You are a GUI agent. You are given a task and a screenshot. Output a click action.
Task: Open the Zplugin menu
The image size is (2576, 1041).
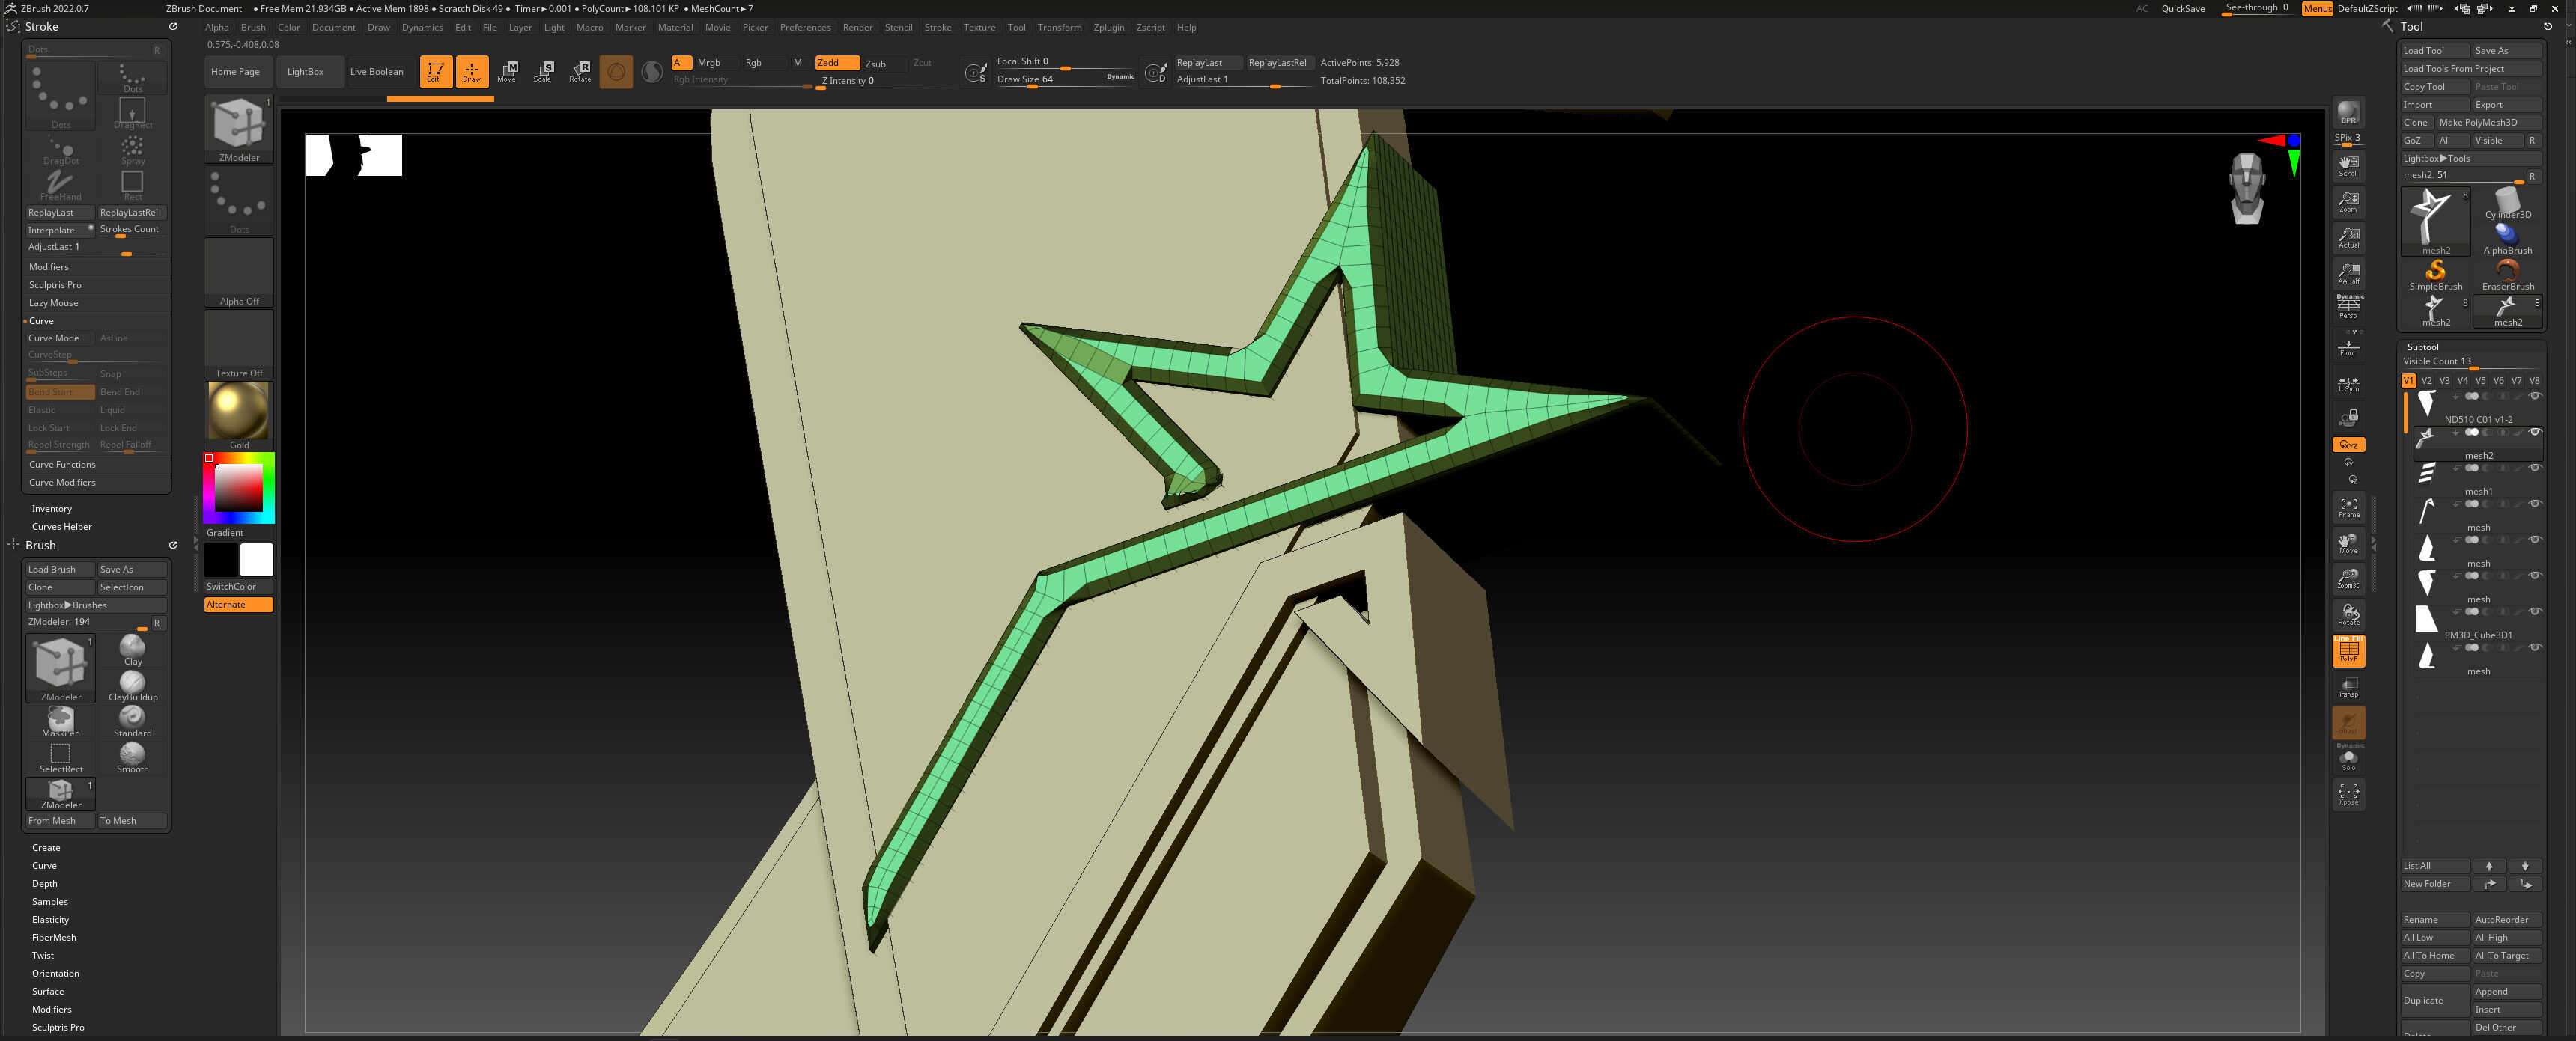pos(1108,28)
